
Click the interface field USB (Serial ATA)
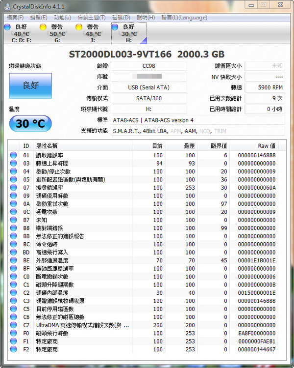point(148,87)
